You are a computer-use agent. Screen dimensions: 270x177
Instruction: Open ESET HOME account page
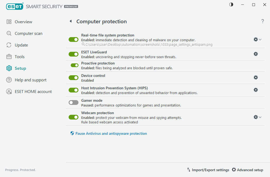[33, 92]
